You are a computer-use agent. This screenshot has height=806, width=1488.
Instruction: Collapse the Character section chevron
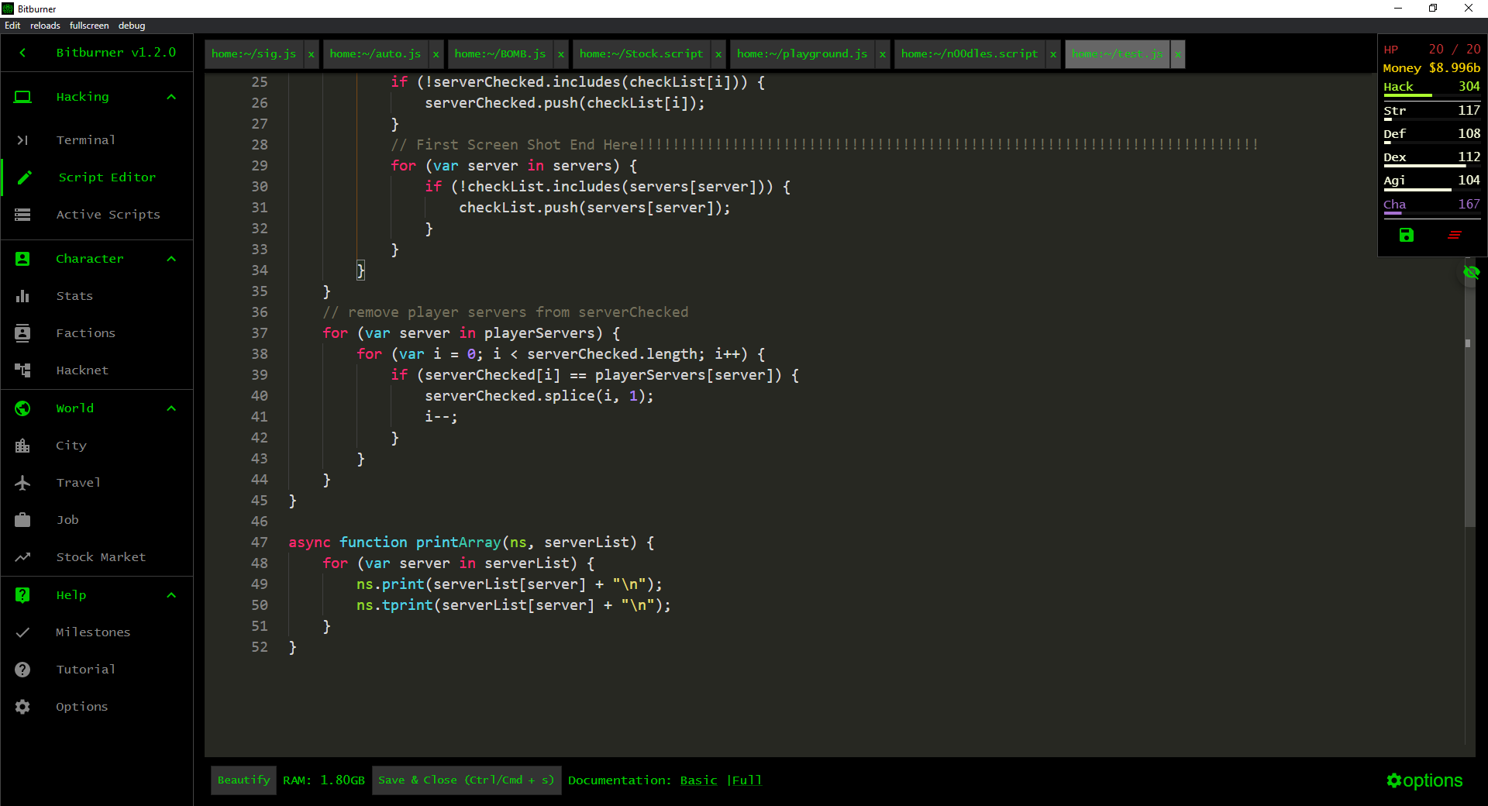click(171, 259)
